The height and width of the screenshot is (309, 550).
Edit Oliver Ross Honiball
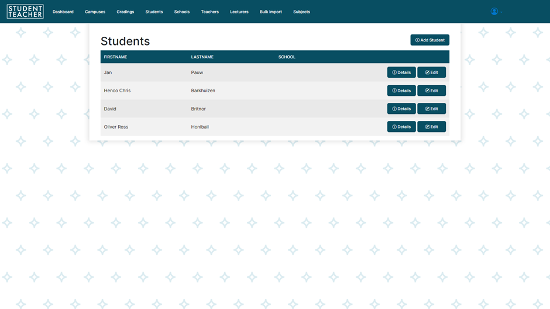[x=431, y=127]
